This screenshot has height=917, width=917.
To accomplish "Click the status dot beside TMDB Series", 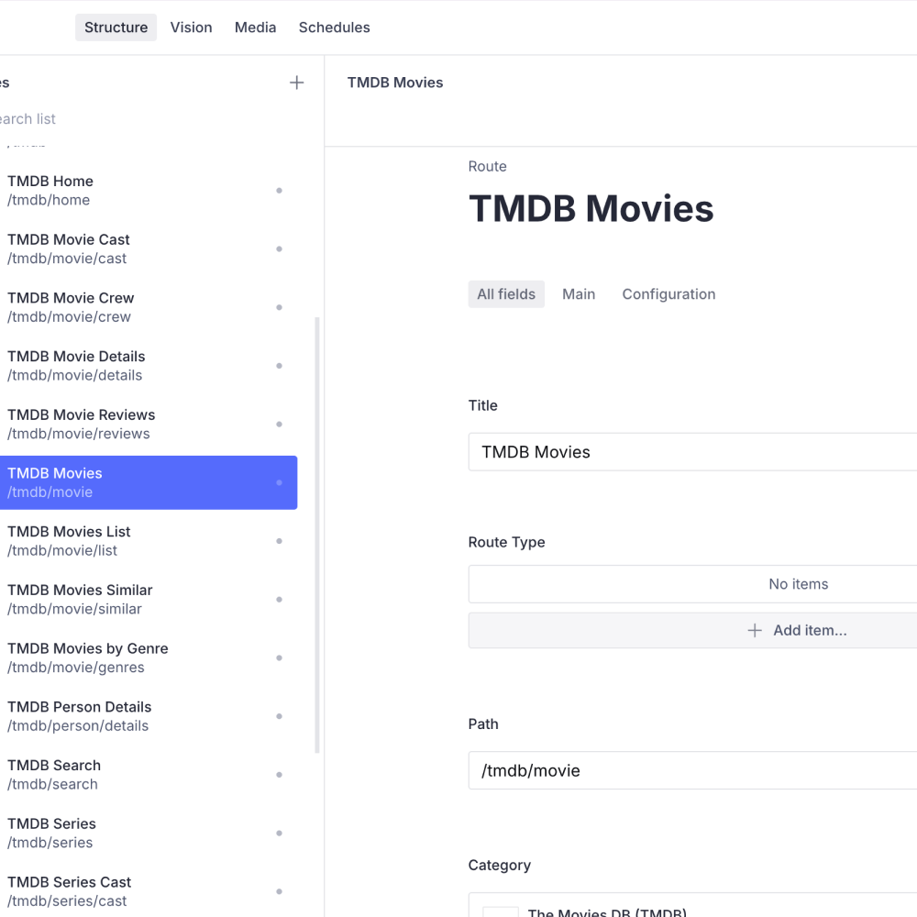I will click(x=279, y=833).
